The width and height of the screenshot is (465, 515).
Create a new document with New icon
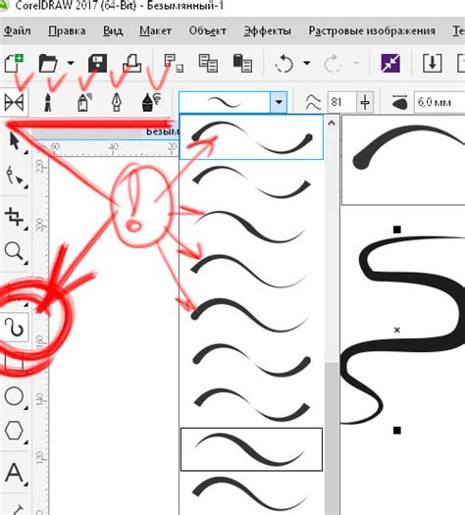14,63
